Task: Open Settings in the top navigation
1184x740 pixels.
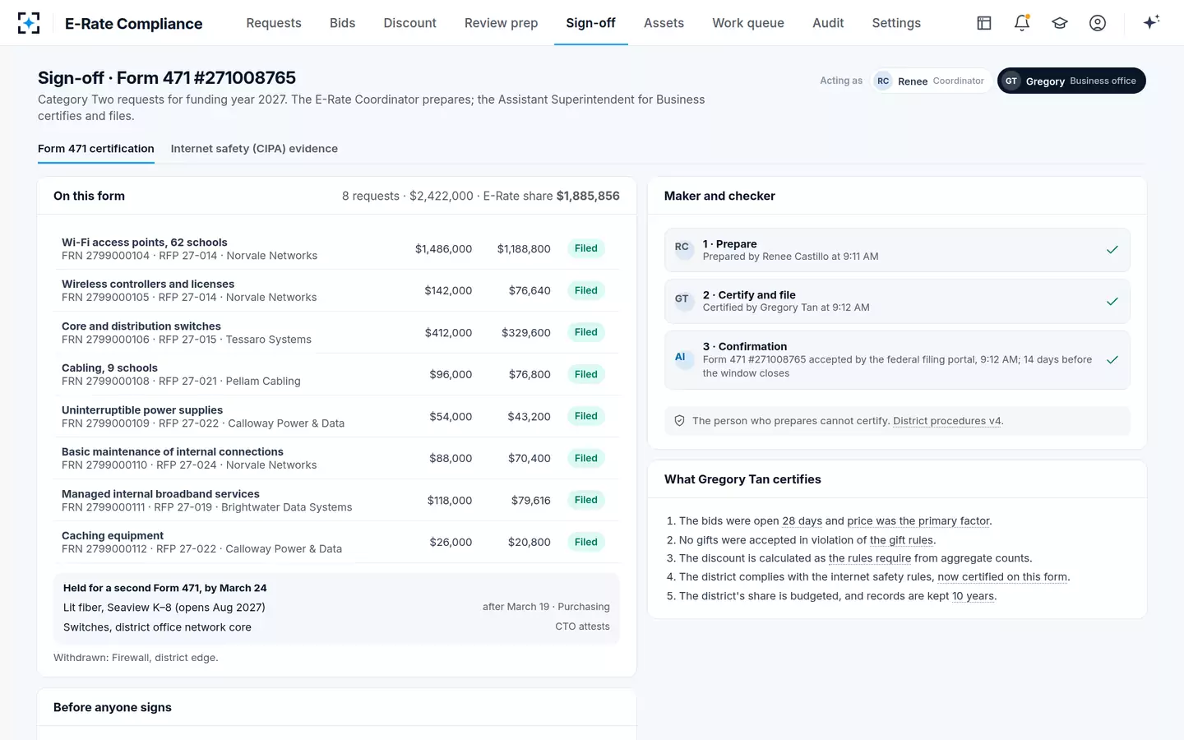Action: (896, 23)
